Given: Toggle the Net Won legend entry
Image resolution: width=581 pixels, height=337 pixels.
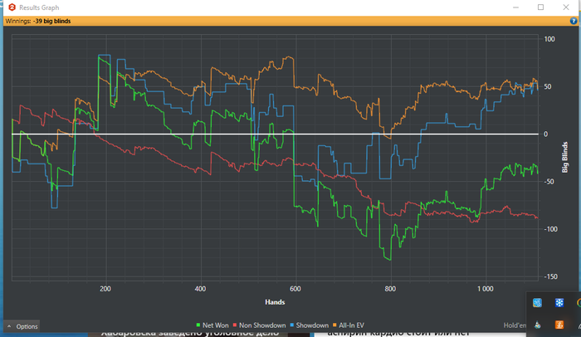Looking at the screenshot, I should [x=212, y=325].
